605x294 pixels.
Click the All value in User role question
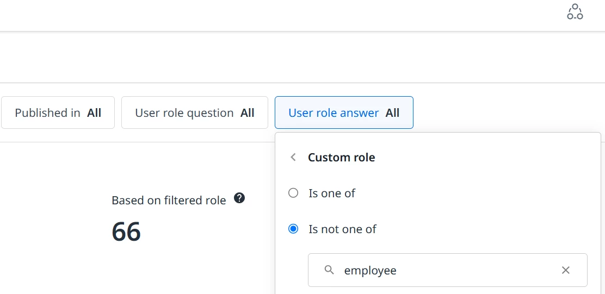[248, 113]
